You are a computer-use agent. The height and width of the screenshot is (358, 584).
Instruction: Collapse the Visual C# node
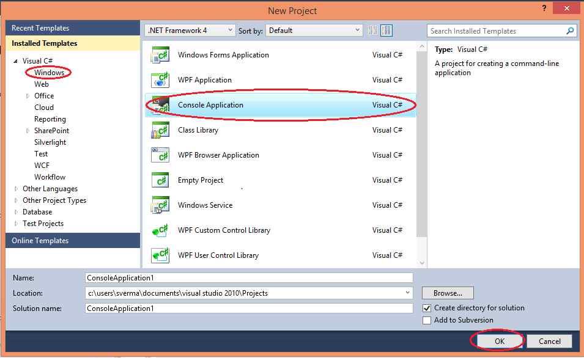click(x=15, y=60)
